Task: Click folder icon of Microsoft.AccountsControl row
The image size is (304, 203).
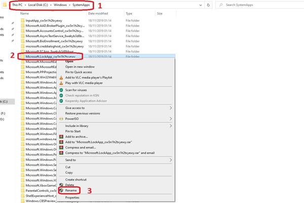Action: (23, 30)
